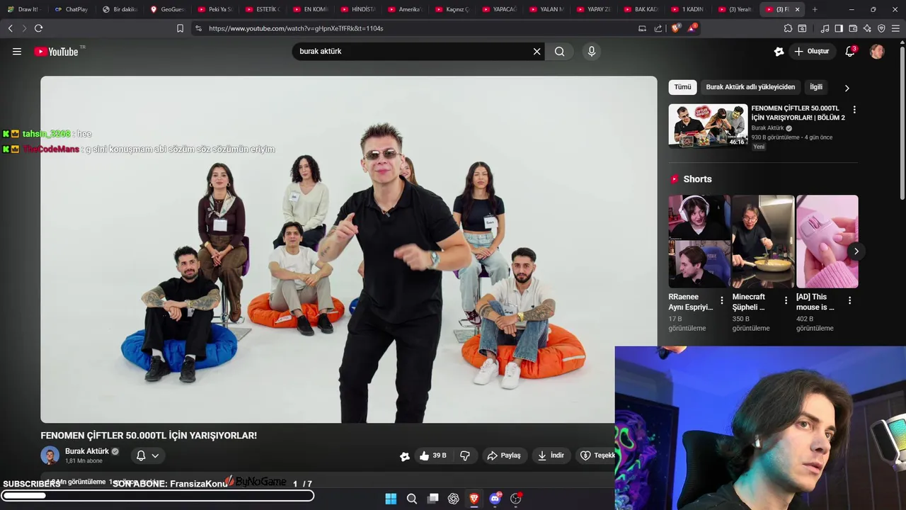Open Discord from the taskbar

coord(495,499)
